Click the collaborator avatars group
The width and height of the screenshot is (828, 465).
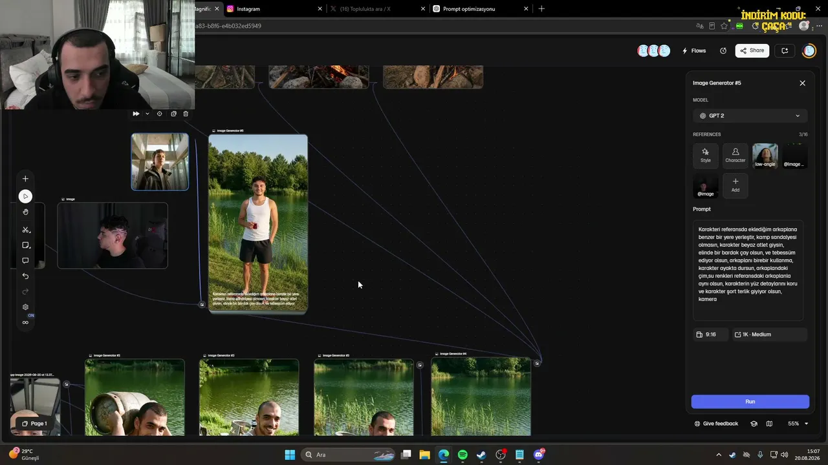coord(653,50)
